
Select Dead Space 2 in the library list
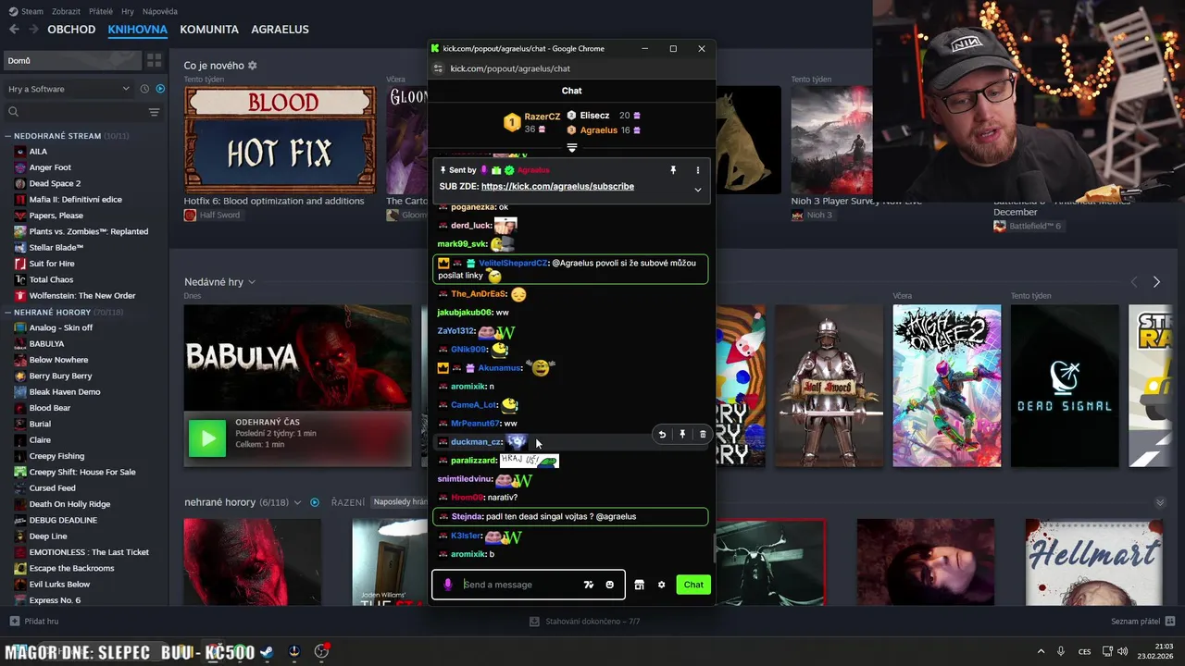click(x=55, y=183)
